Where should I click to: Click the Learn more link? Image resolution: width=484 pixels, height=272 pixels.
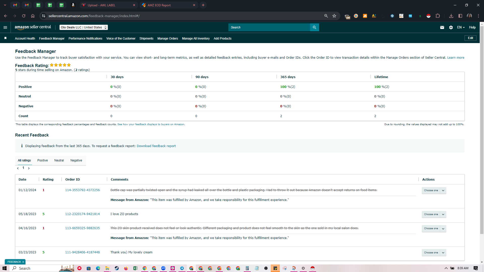pos(456,58)
